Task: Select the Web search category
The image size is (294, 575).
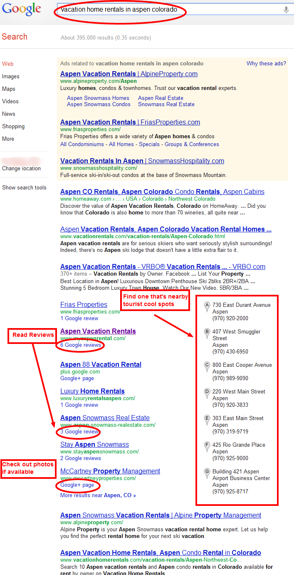Action: coord(8,64)
